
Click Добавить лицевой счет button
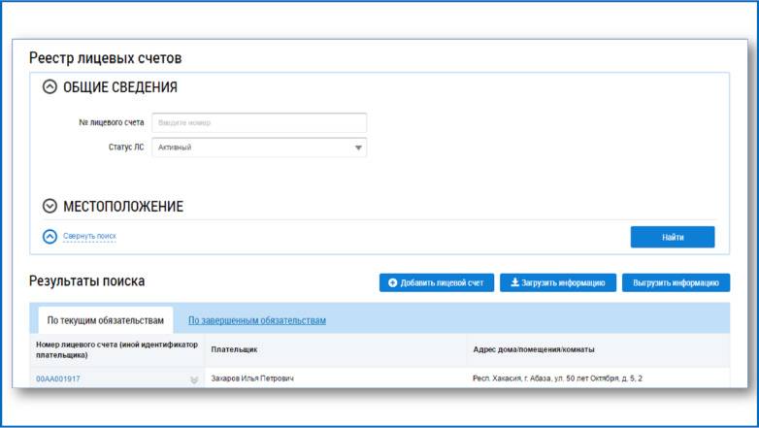point(437,282)
